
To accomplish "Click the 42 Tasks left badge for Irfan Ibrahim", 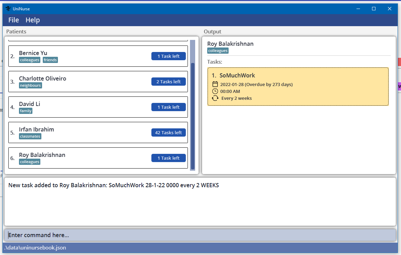I will point(169,132).
